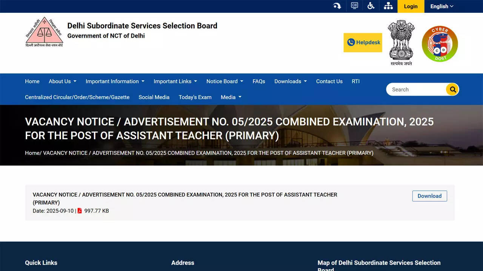Click the skip-to-content arrow icon
The image size is (483, 271).
tap(337, 6)
